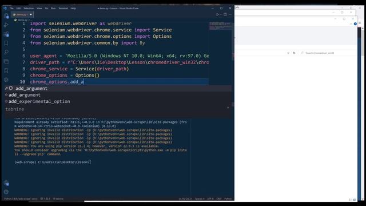Image resolution: width=366 pixels, height=206 pixels.
Task: Open the Search view in activity bar
Action: coord(6,52)
